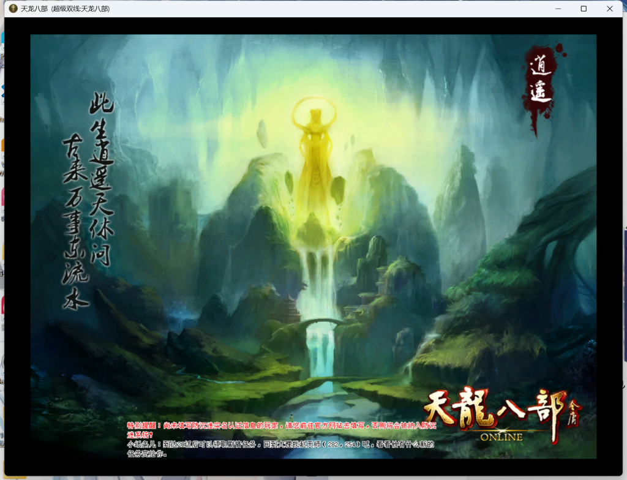Minimize the 天龙八部 game window
This screenshot has height=480, width=627.
(558, 9)
